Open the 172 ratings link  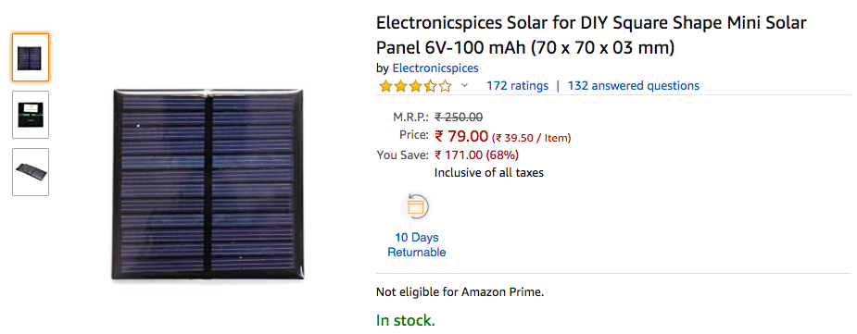(x=517, y=86)
